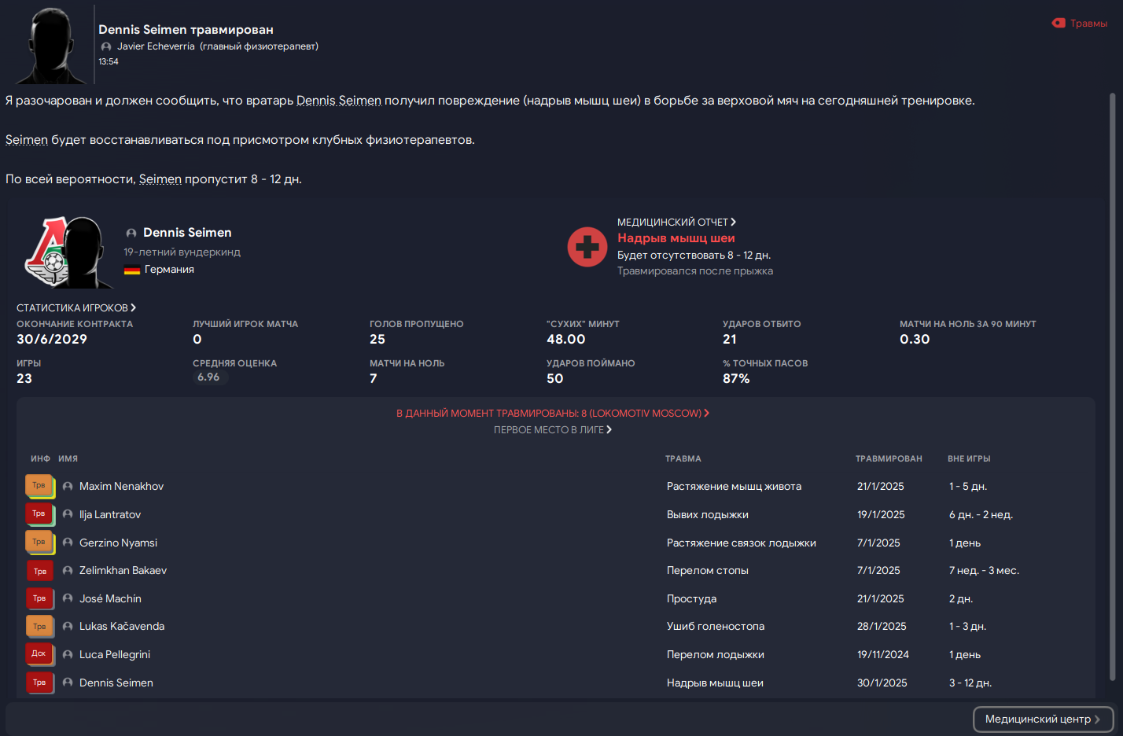This screenshot has height=736, width=1123.
Task: Open Первое место в лиге link
Action: 553,429
